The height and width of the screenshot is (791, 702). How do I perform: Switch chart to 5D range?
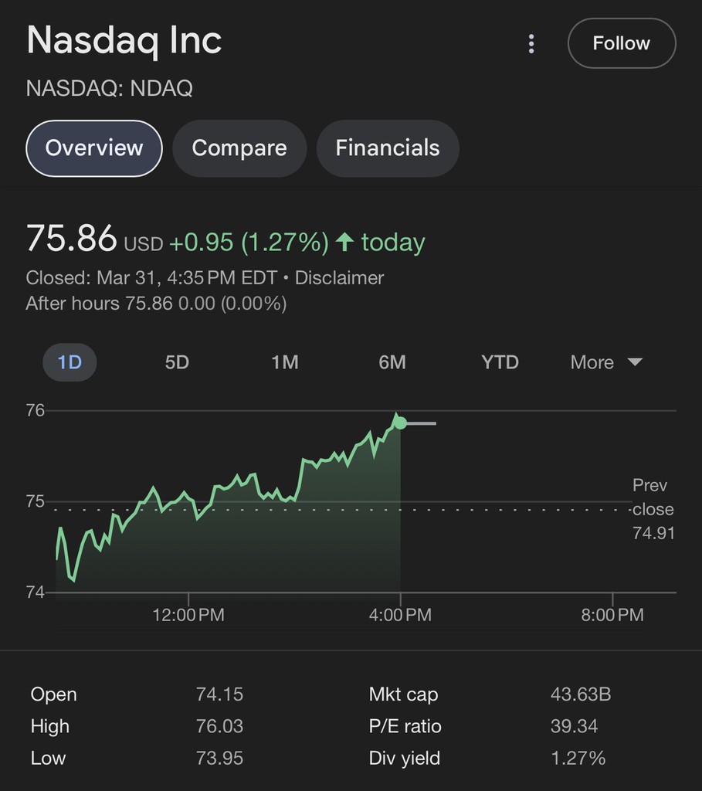(x=177, y=362)
